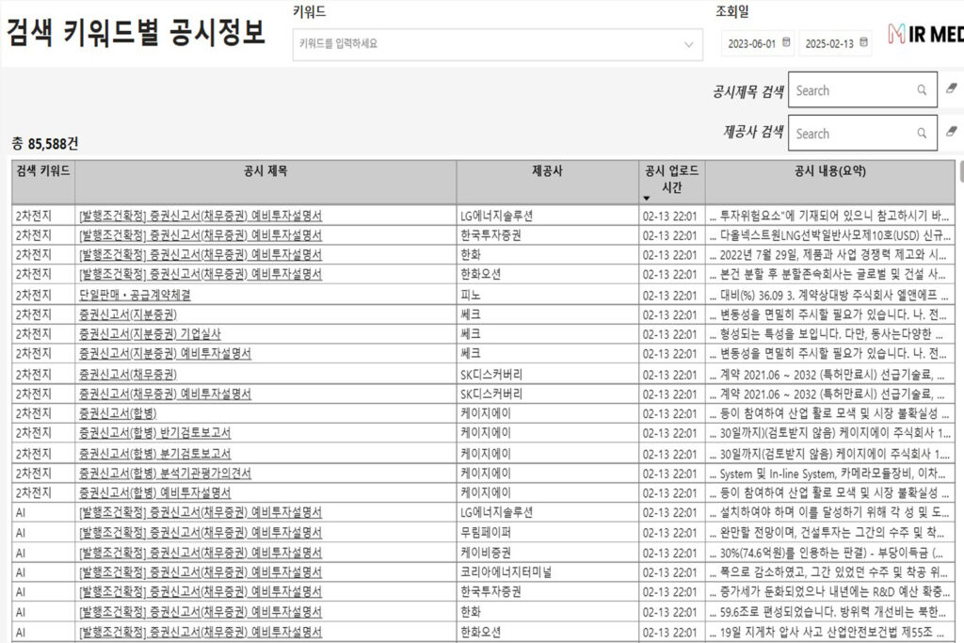964x643 pixels.
Task: Click the 키워드를 입력하세요 keyword field
Action: [497, 44]
